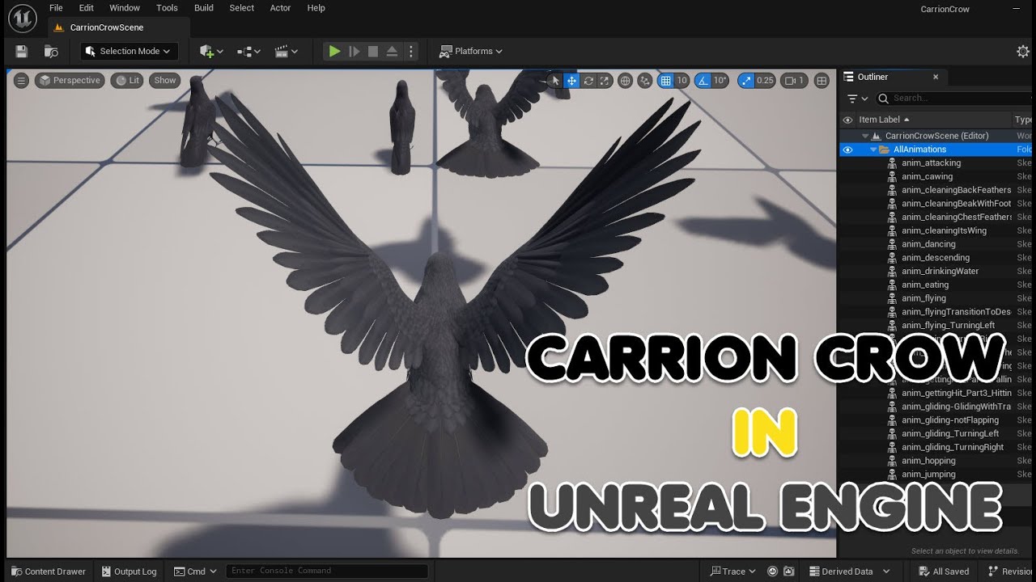
Task: Click the viewport layout maximize grid icon
Action: coord(822,80)
